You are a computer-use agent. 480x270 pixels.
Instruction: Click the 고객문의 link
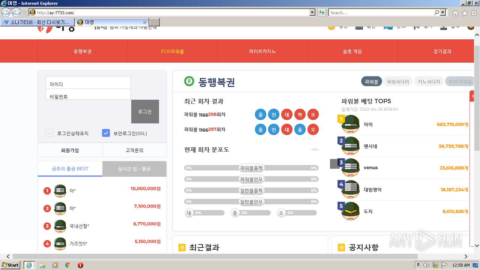click(x=134, y=150)
